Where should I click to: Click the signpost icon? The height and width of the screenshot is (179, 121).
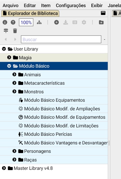pyautogui.click(x=6, y=31)
